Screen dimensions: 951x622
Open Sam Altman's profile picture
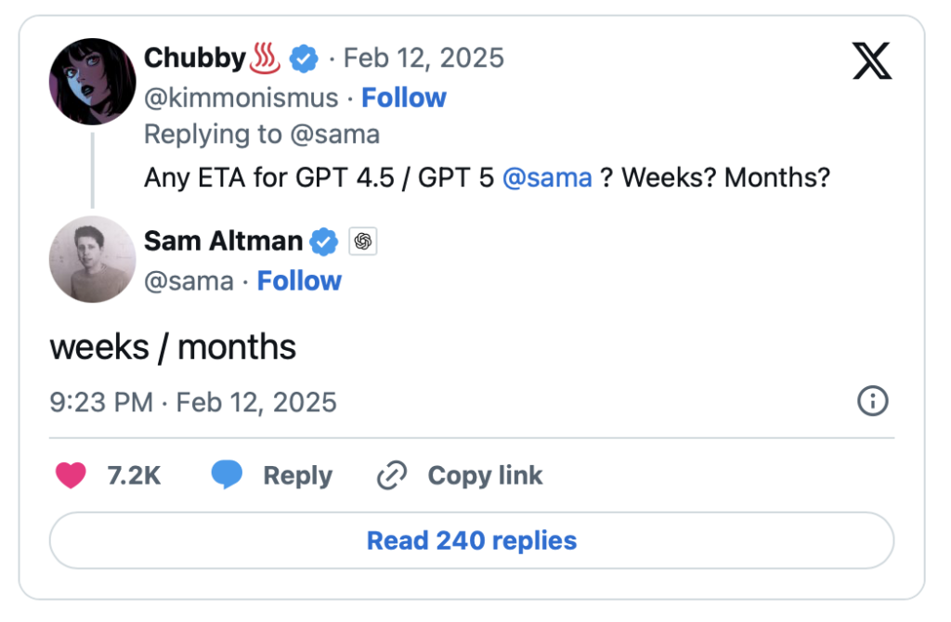[92, 259]
